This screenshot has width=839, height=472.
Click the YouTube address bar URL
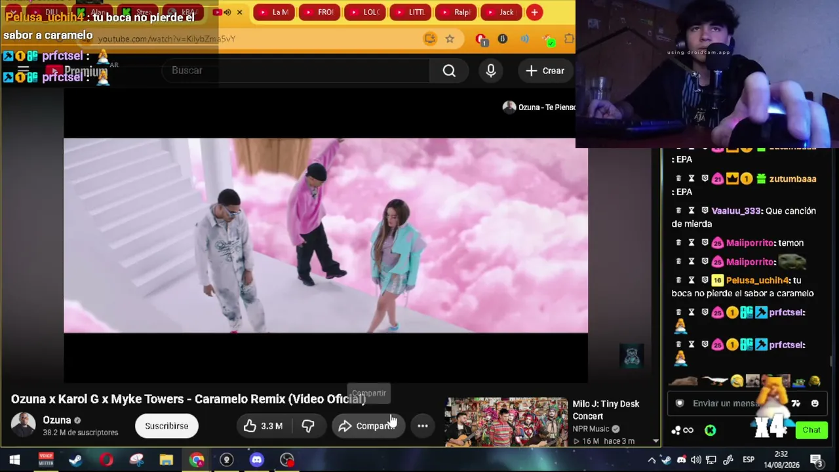click(x=166, y=39)
